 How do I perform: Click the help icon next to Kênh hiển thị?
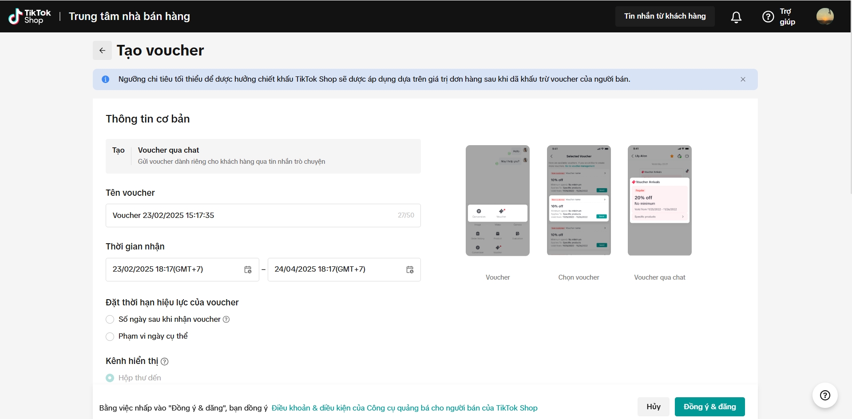click(x=165, y=362)
